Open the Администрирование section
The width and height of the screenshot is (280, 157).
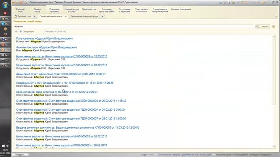(x=181, y=9)
